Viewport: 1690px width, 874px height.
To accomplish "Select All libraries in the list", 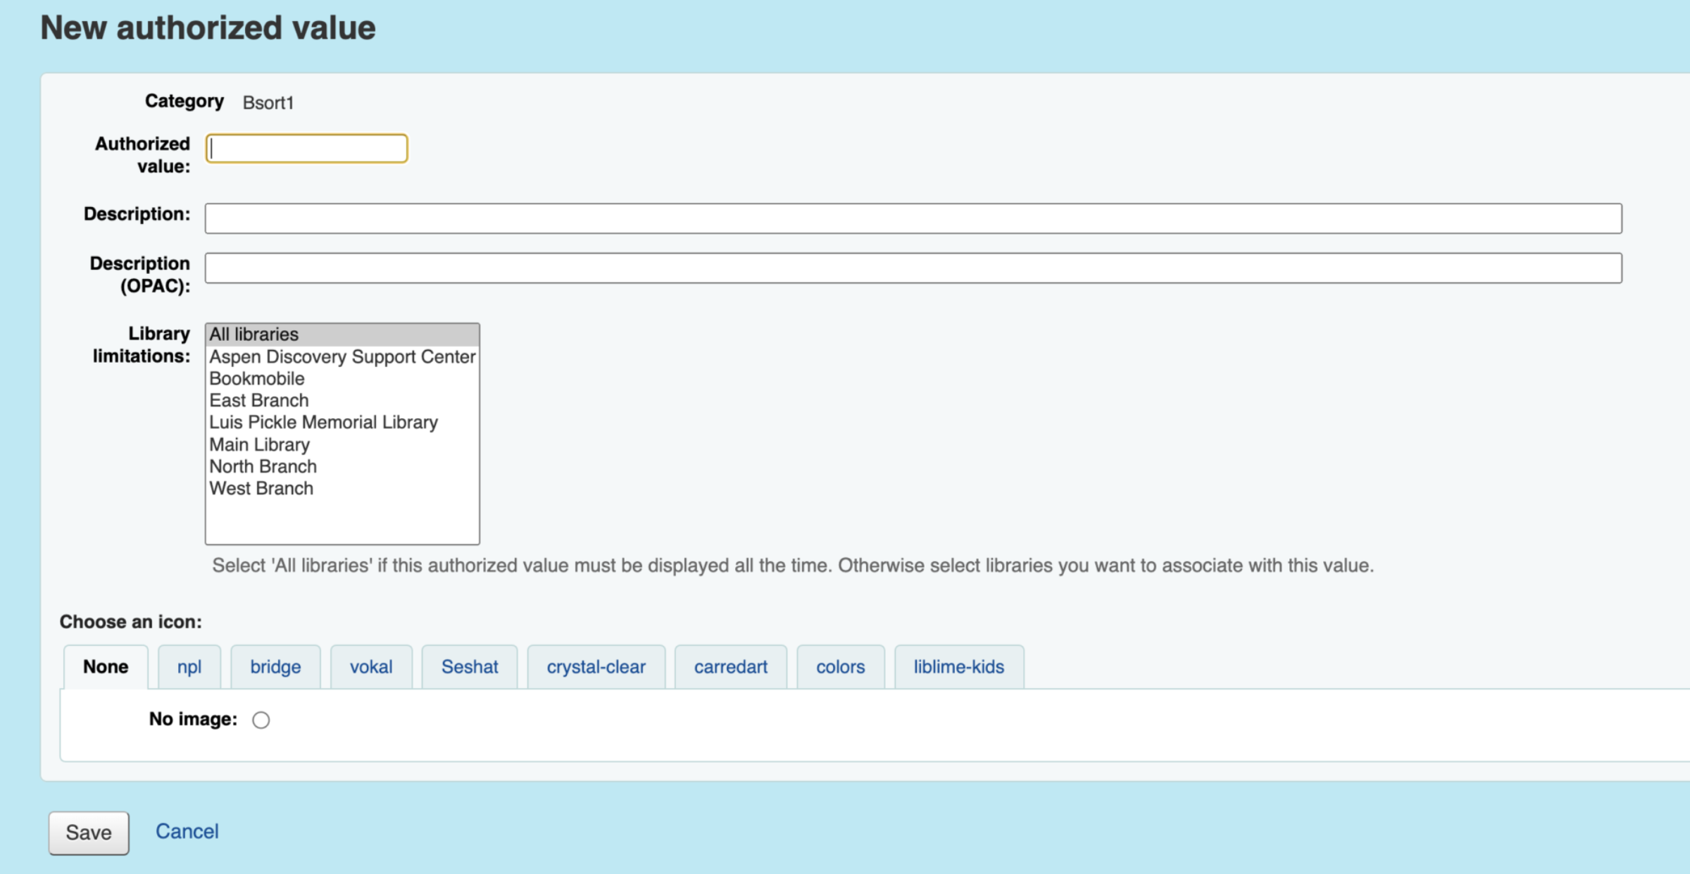I will click(254, 335).
